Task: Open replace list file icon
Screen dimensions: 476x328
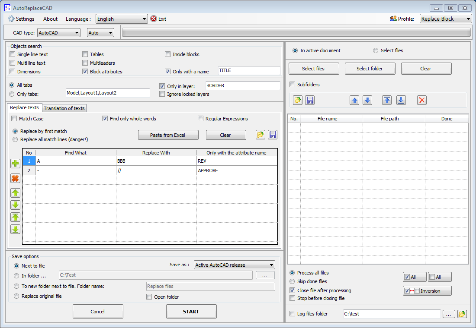Action: 261,135
